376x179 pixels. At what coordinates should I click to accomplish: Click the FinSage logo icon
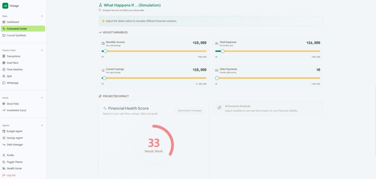tap(5, 6)
